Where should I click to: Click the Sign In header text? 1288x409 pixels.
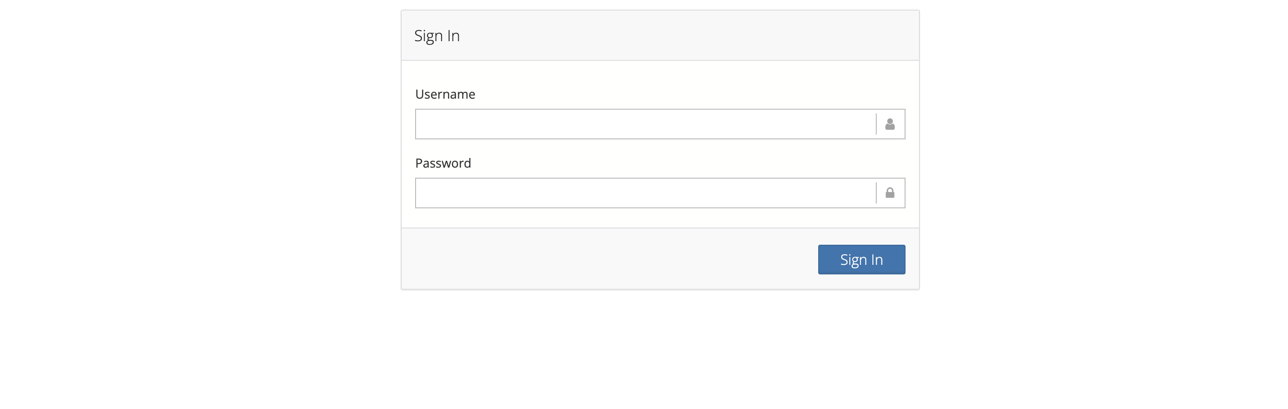pyautogui.click(x=437, y=35)
